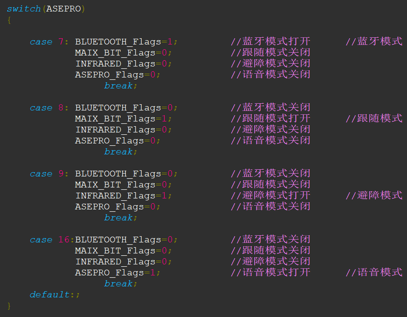Click the default keyword

pyautogui.click(x=50, y=295)
